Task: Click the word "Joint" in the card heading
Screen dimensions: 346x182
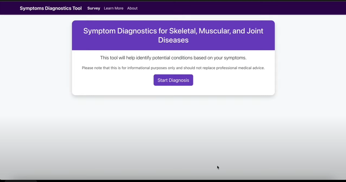Action: [254, 31]
